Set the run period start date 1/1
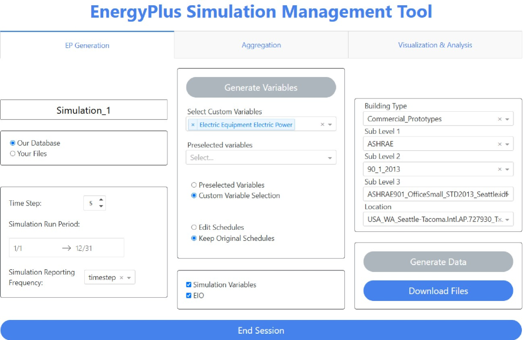The width and height of the screenshot is (525, 340). [x=18, y=248]
